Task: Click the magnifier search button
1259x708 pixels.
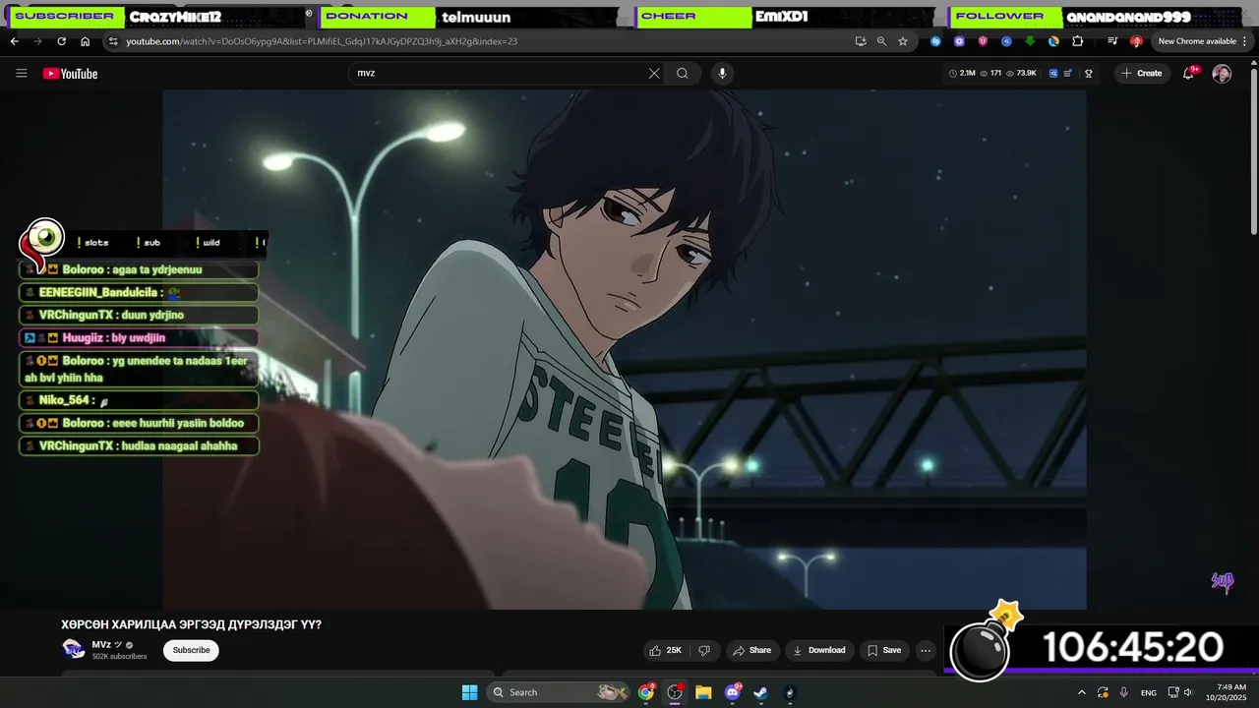Action: 683,74
